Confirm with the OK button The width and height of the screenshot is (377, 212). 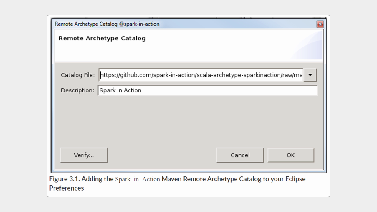tap(290, 155)
